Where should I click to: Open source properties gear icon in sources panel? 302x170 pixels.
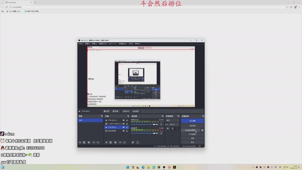[116, 142]
